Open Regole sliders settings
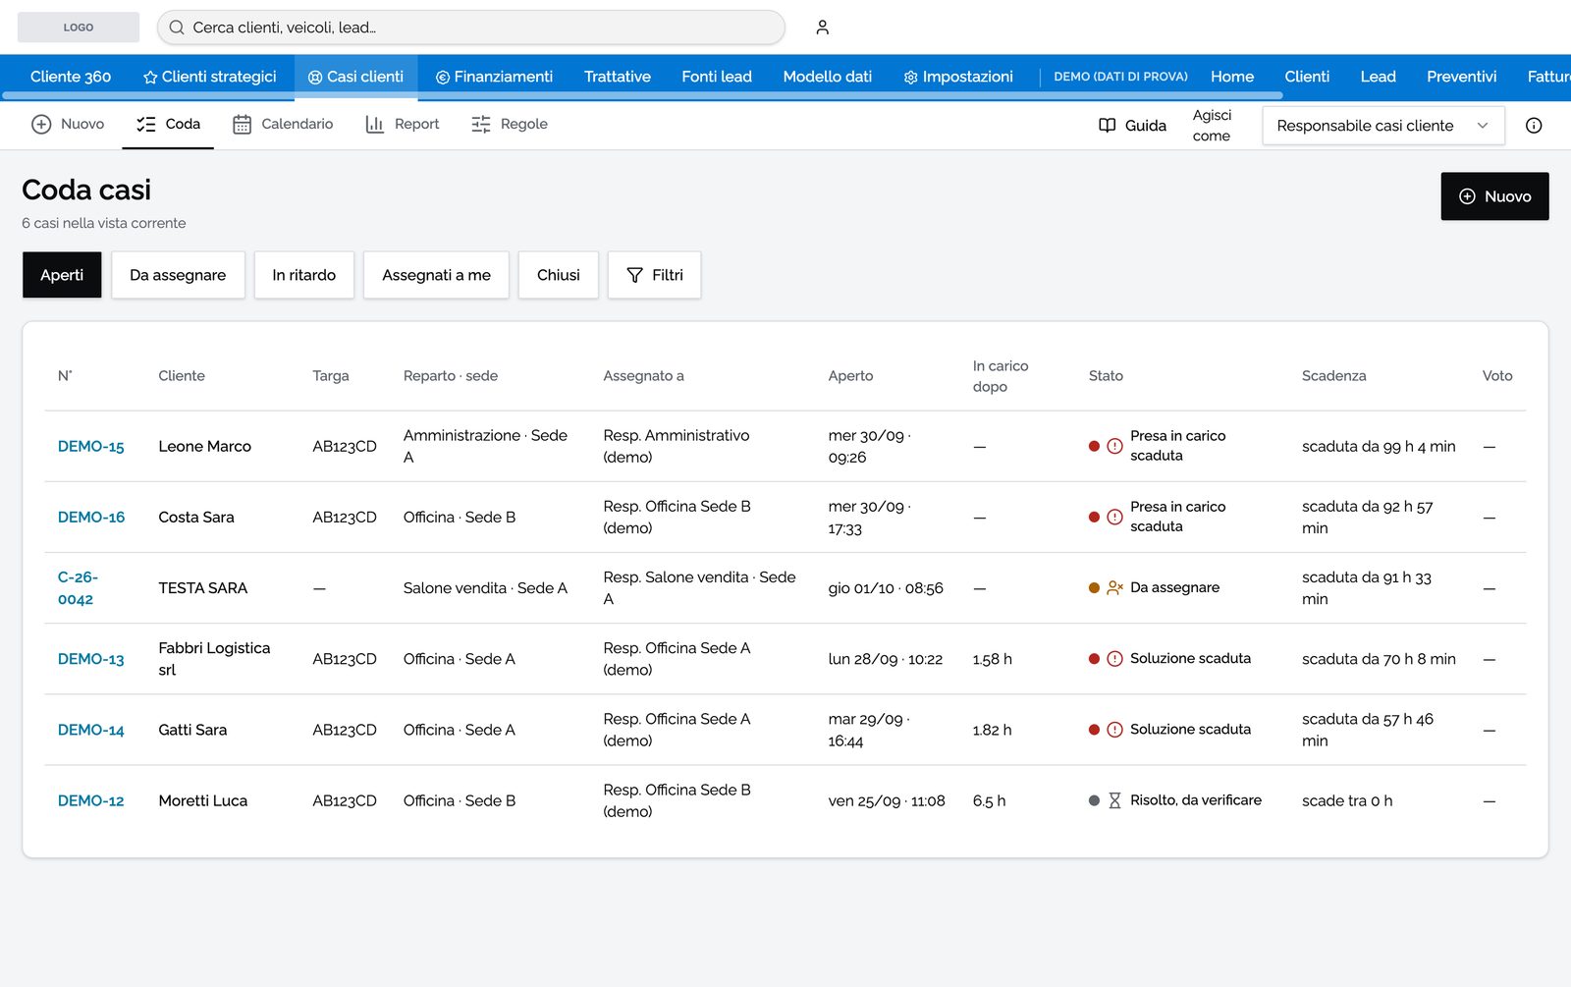Image resolution: width=1571 pixels, height=987 pixels. 510,124
